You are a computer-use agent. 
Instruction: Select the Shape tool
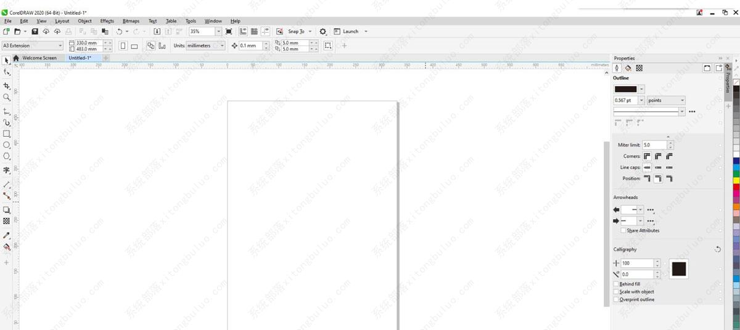(6, 72)
